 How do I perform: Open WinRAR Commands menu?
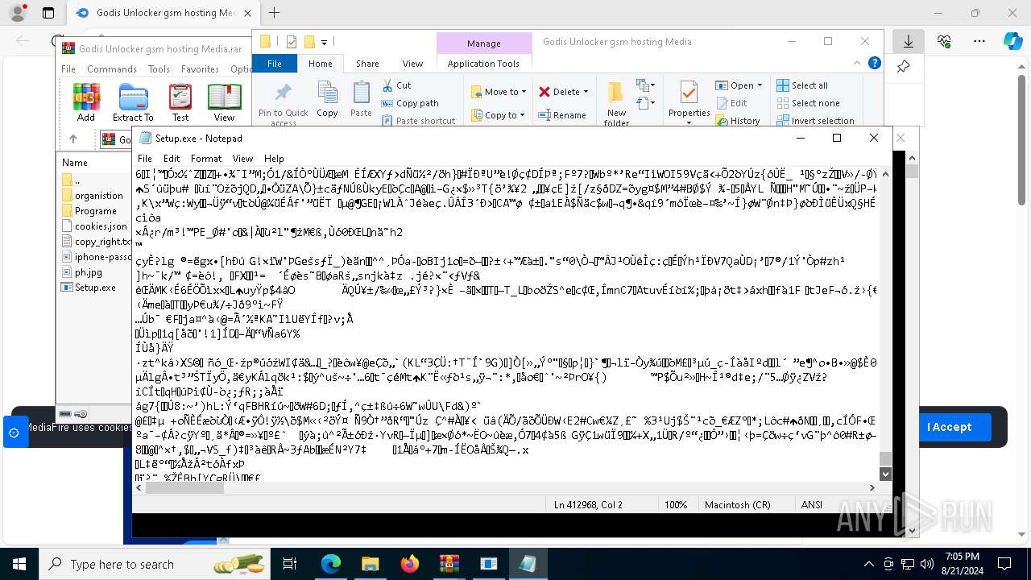tap(112, 69)
